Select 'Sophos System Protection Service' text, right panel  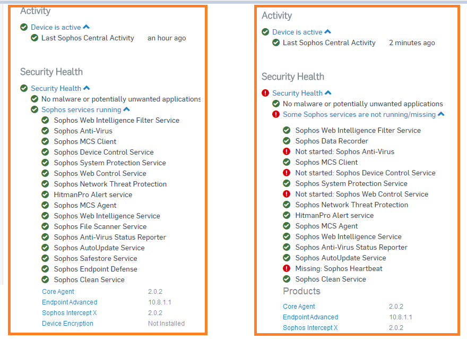[x=351, y=183]
